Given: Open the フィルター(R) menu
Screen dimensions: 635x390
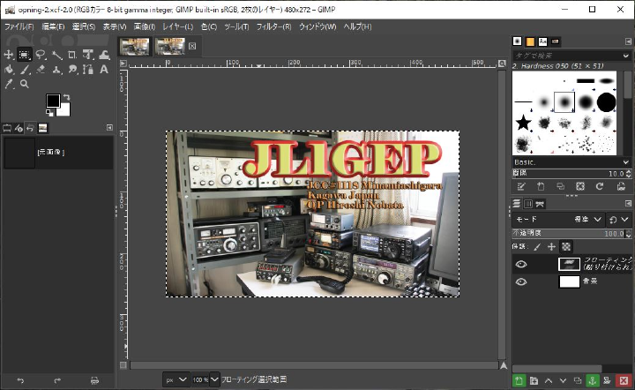Looking at the screenshot, I should click(x=273, y=26).
